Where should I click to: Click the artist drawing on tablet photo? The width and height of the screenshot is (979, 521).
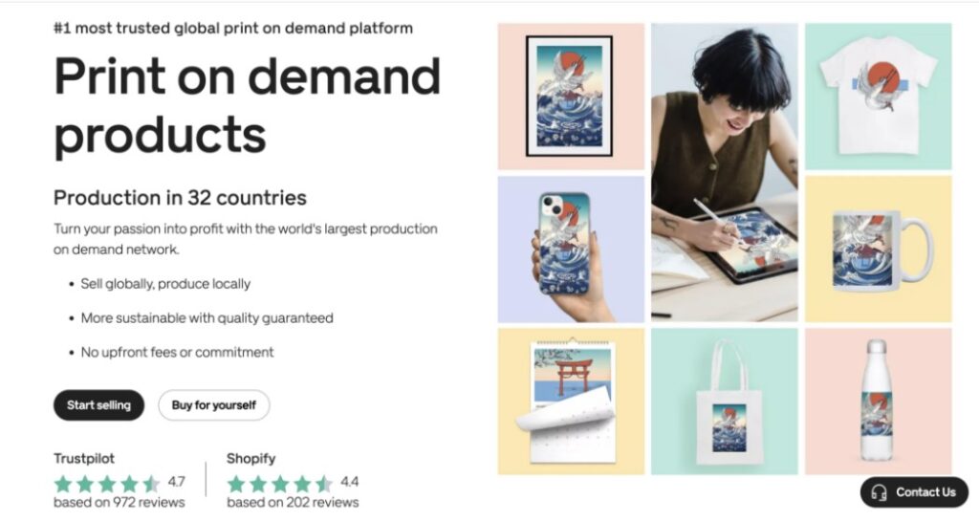tap(725, 173)
